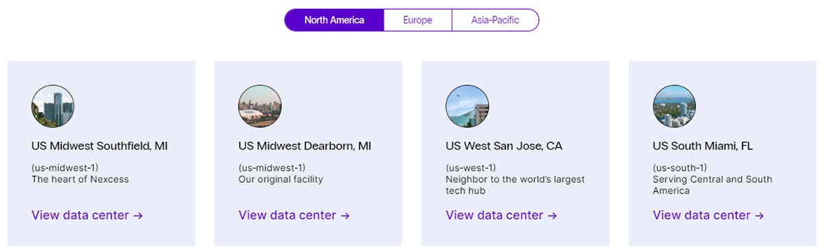Click the (us-midwest-1) code under Dearborn heading
Image resolution: width=825 pixels, height=252 pixels.
click(272, 168)
